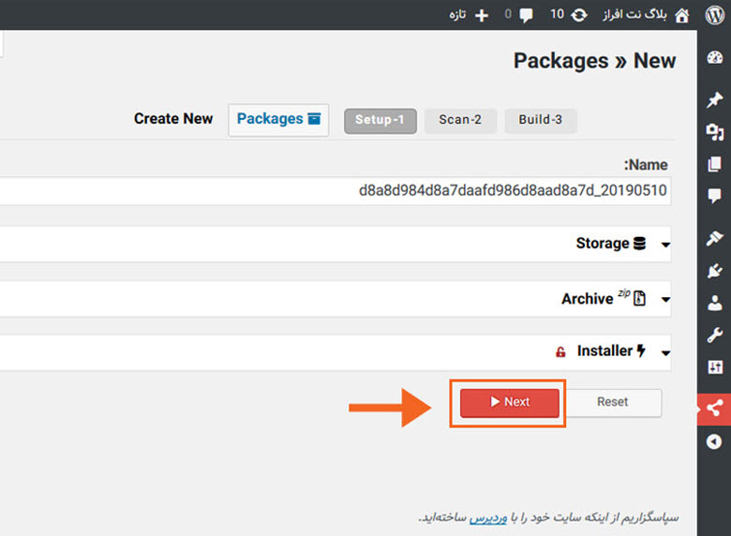Click the Storage section title
The image size is (731, 536).
[603, 244]
